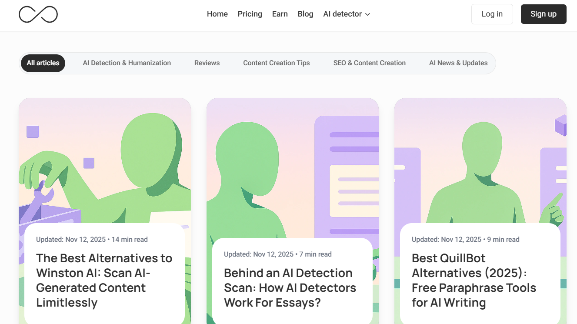Go to Pricing page
Viewport: 577px width, 324px height.
click(250, 14)
